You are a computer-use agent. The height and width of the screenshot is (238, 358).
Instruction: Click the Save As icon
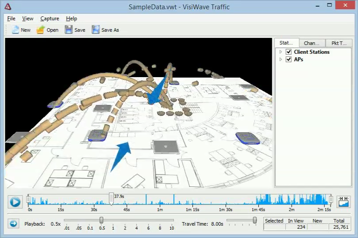click(x=96, y=30)
